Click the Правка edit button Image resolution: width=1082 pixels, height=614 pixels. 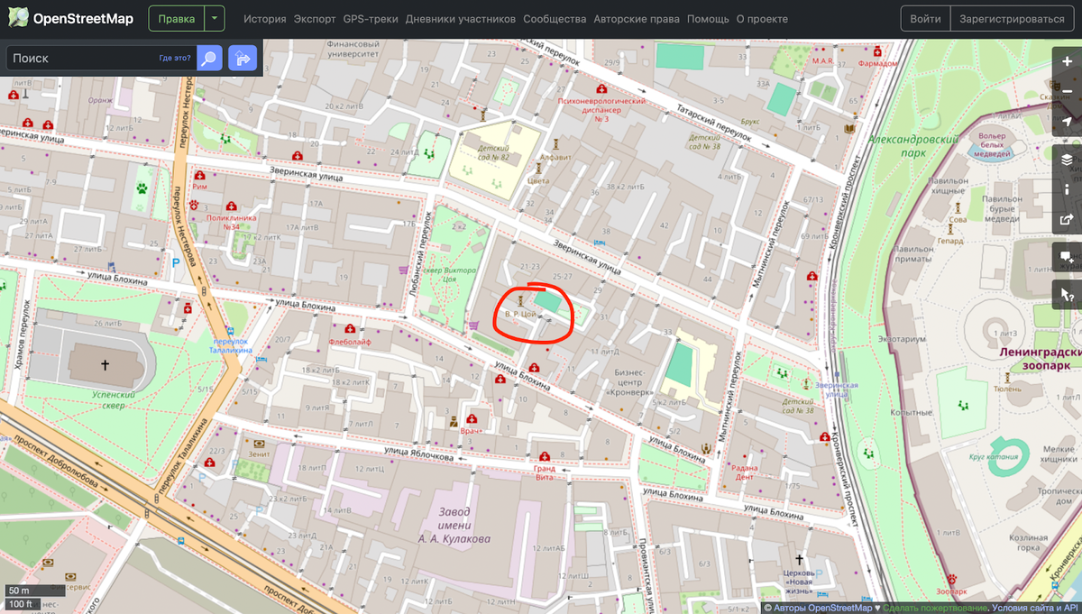[x=176, y=18]
